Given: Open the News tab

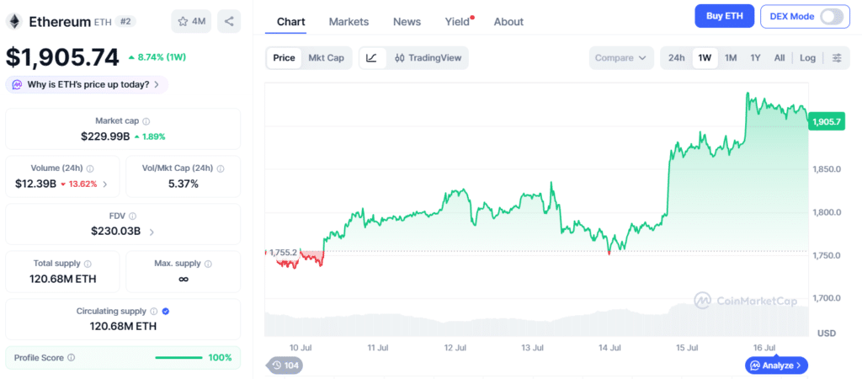Looking at the screenshot, I should coord(407,22).
